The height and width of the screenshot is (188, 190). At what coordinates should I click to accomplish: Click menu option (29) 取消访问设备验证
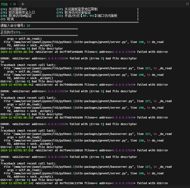(x=74, y=13)
